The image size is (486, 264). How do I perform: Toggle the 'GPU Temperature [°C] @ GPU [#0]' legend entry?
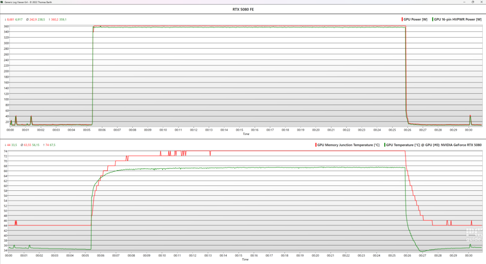[x=433, y=144]
